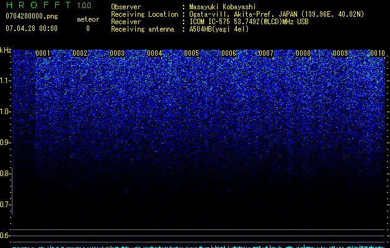Click the kHz axis unit label

coord(6,50)
